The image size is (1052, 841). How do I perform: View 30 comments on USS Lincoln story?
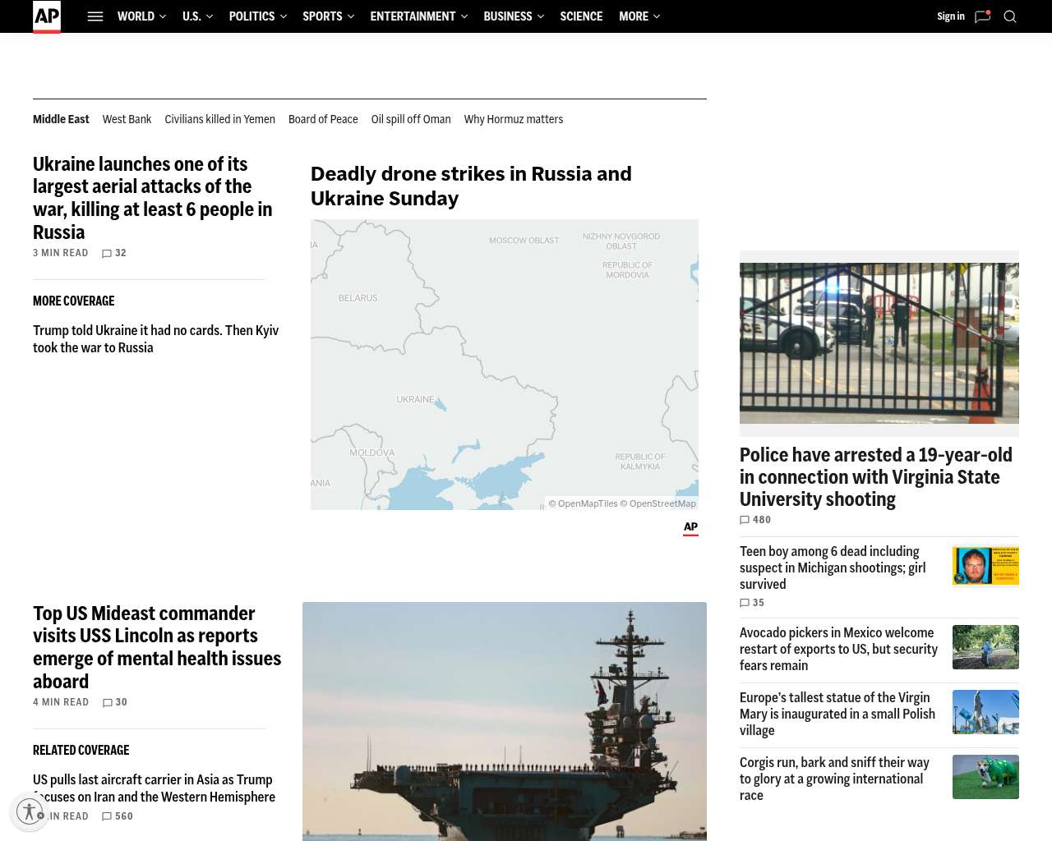115,702
